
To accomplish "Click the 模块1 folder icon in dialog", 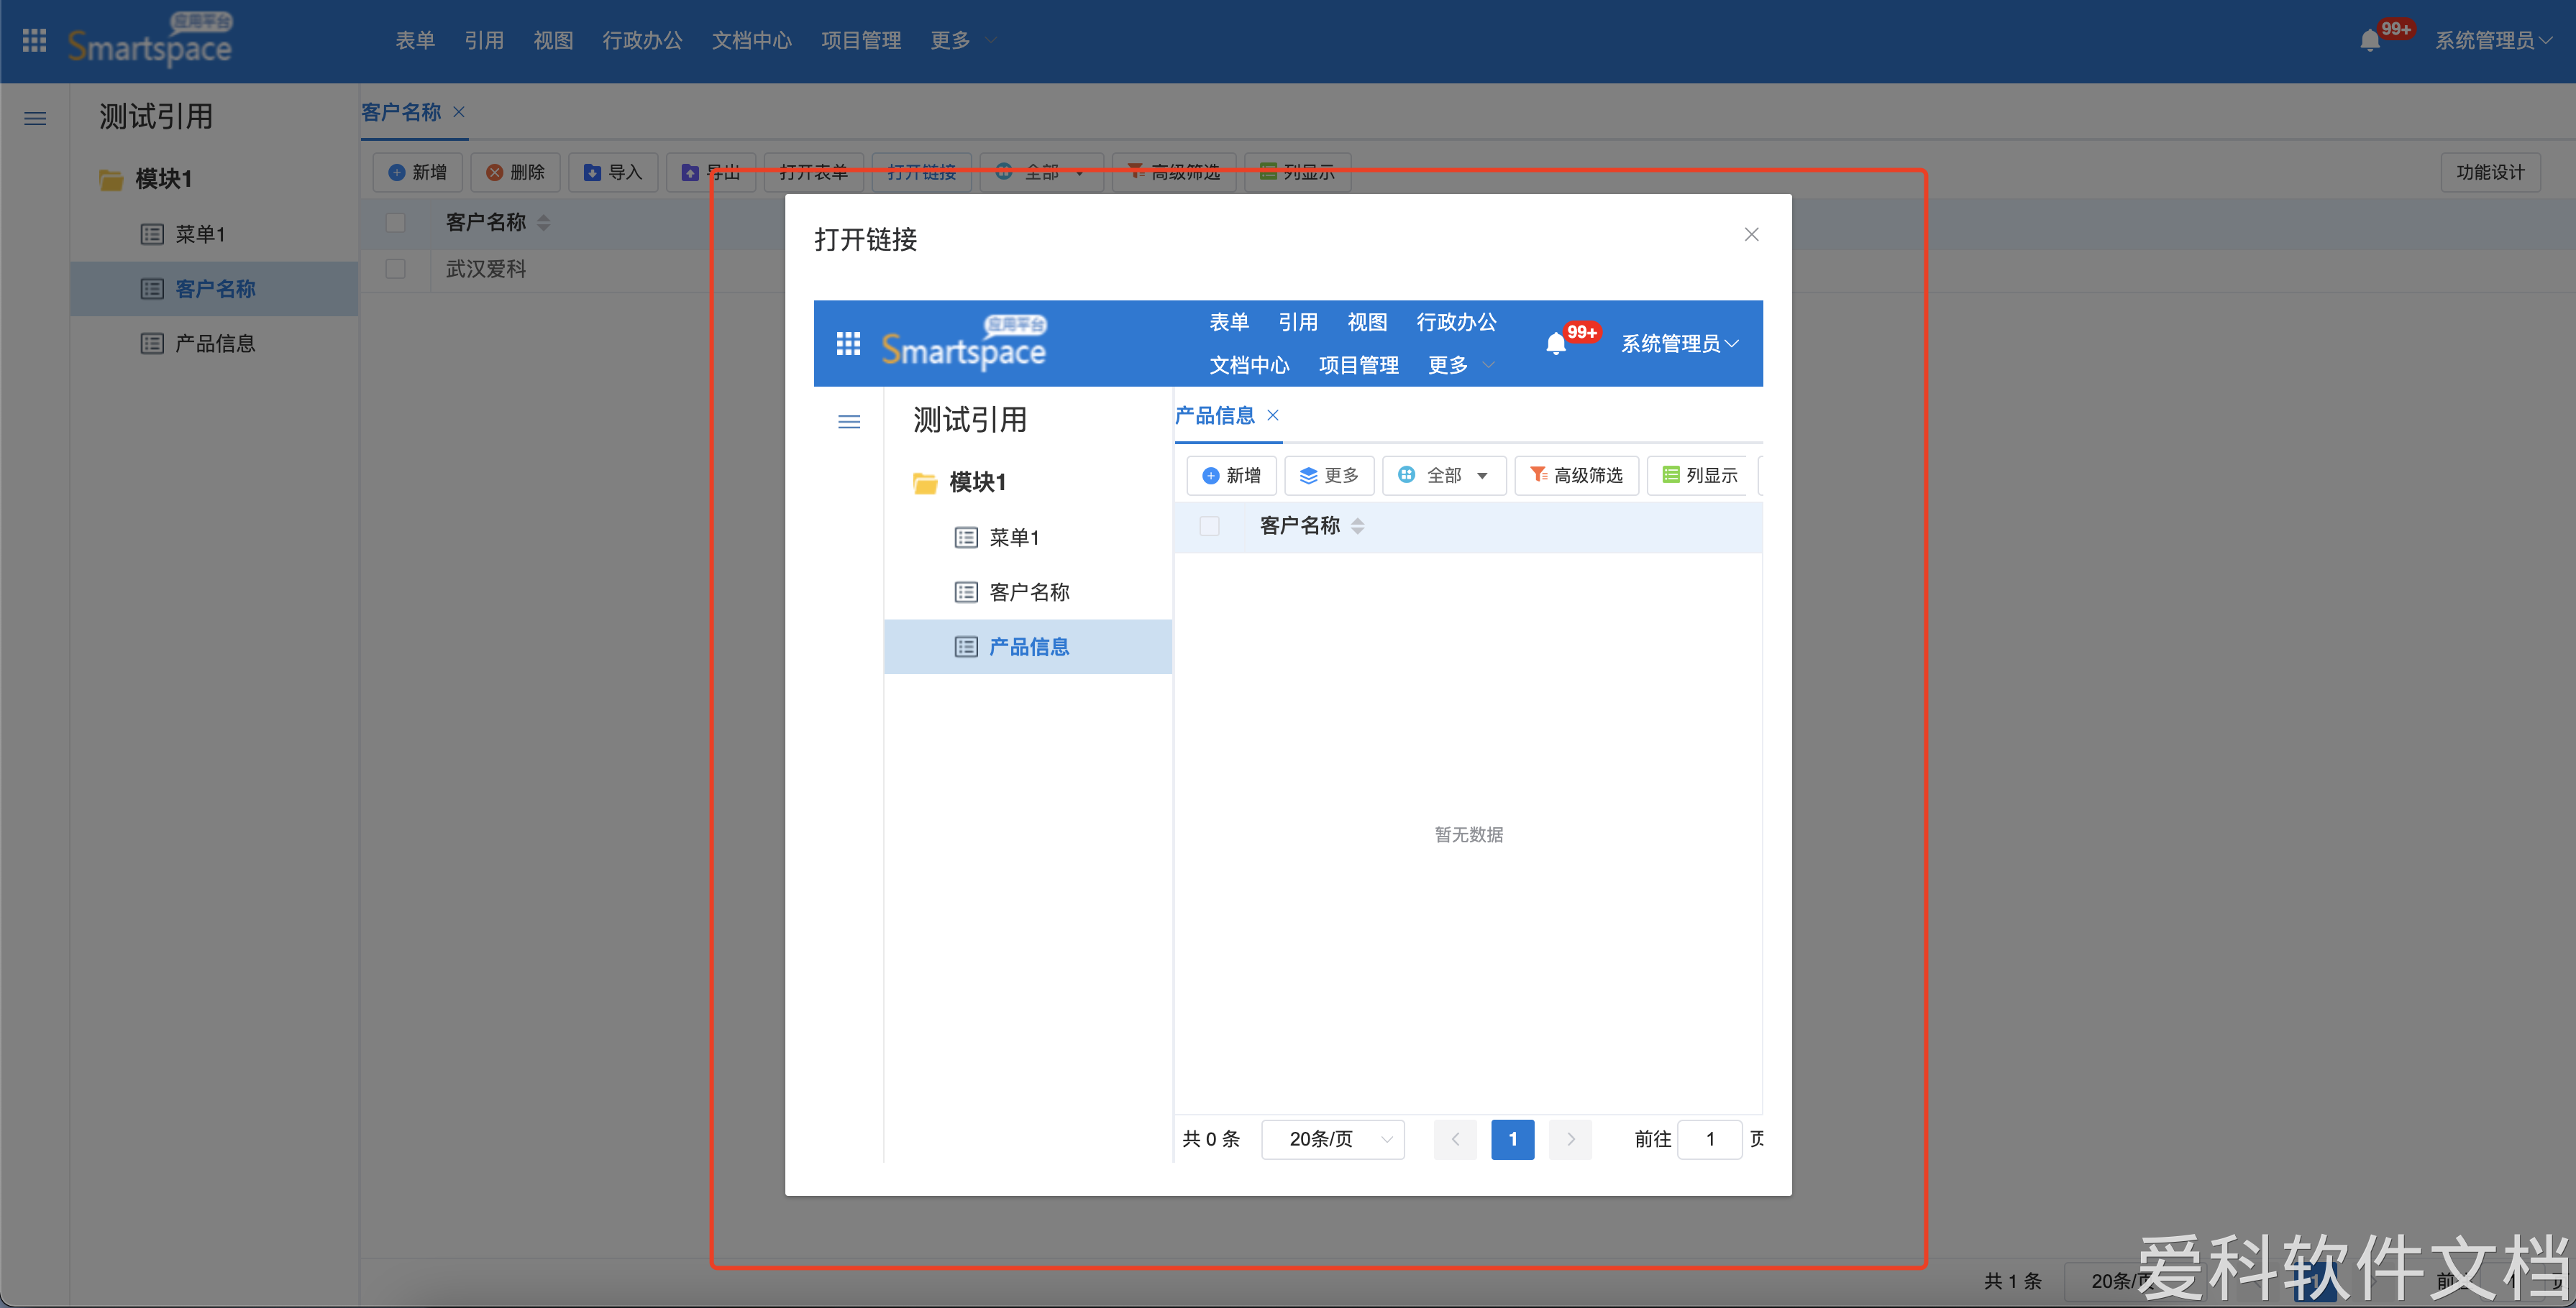I will (x=925, y=483).
